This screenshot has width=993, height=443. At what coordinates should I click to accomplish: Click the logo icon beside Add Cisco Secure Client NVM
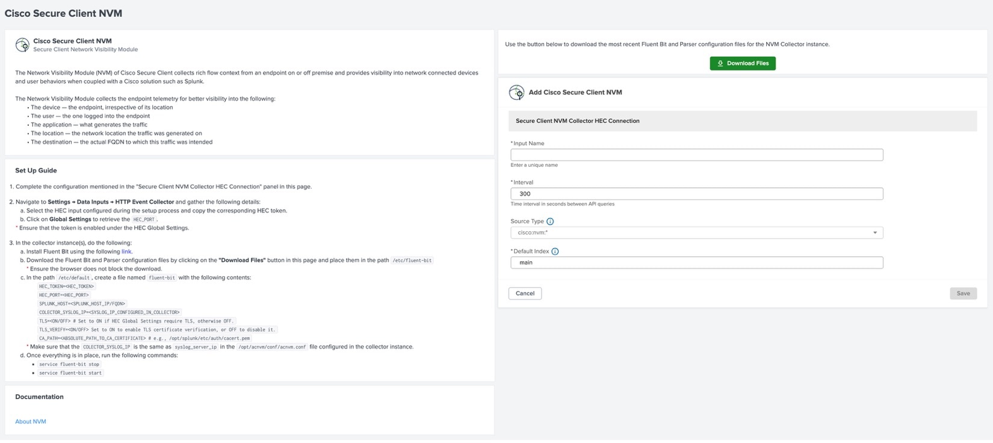click(516, 93)
